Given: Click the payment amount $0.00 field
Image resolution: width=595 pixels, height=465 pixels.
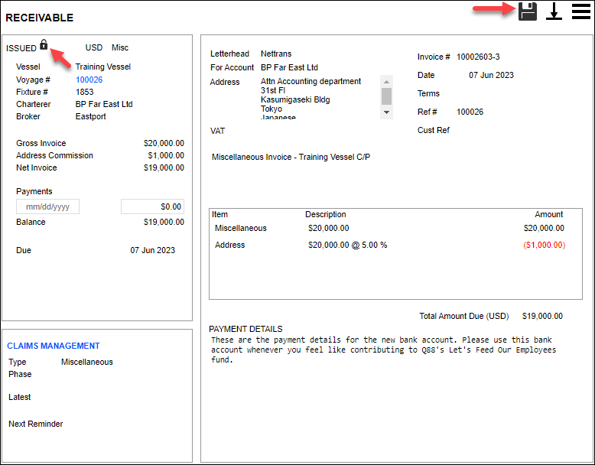Looking at the screenshot, I should pyautogui.click(x=152, y=206).
